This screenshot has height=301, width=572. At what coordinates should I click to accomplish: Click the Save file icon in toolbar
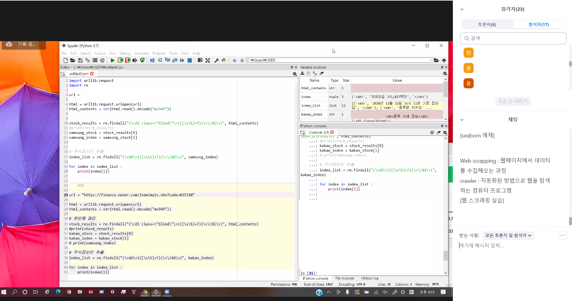[x=80, y=60]
